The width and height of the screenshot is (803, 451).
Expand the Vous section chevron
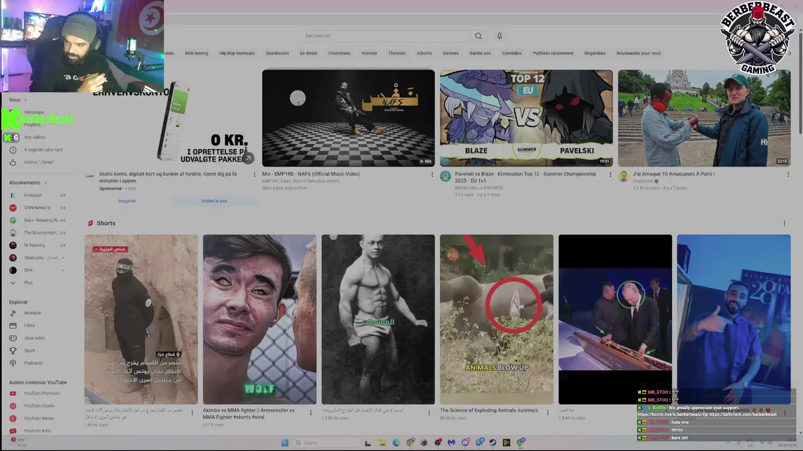pos(27,100)
